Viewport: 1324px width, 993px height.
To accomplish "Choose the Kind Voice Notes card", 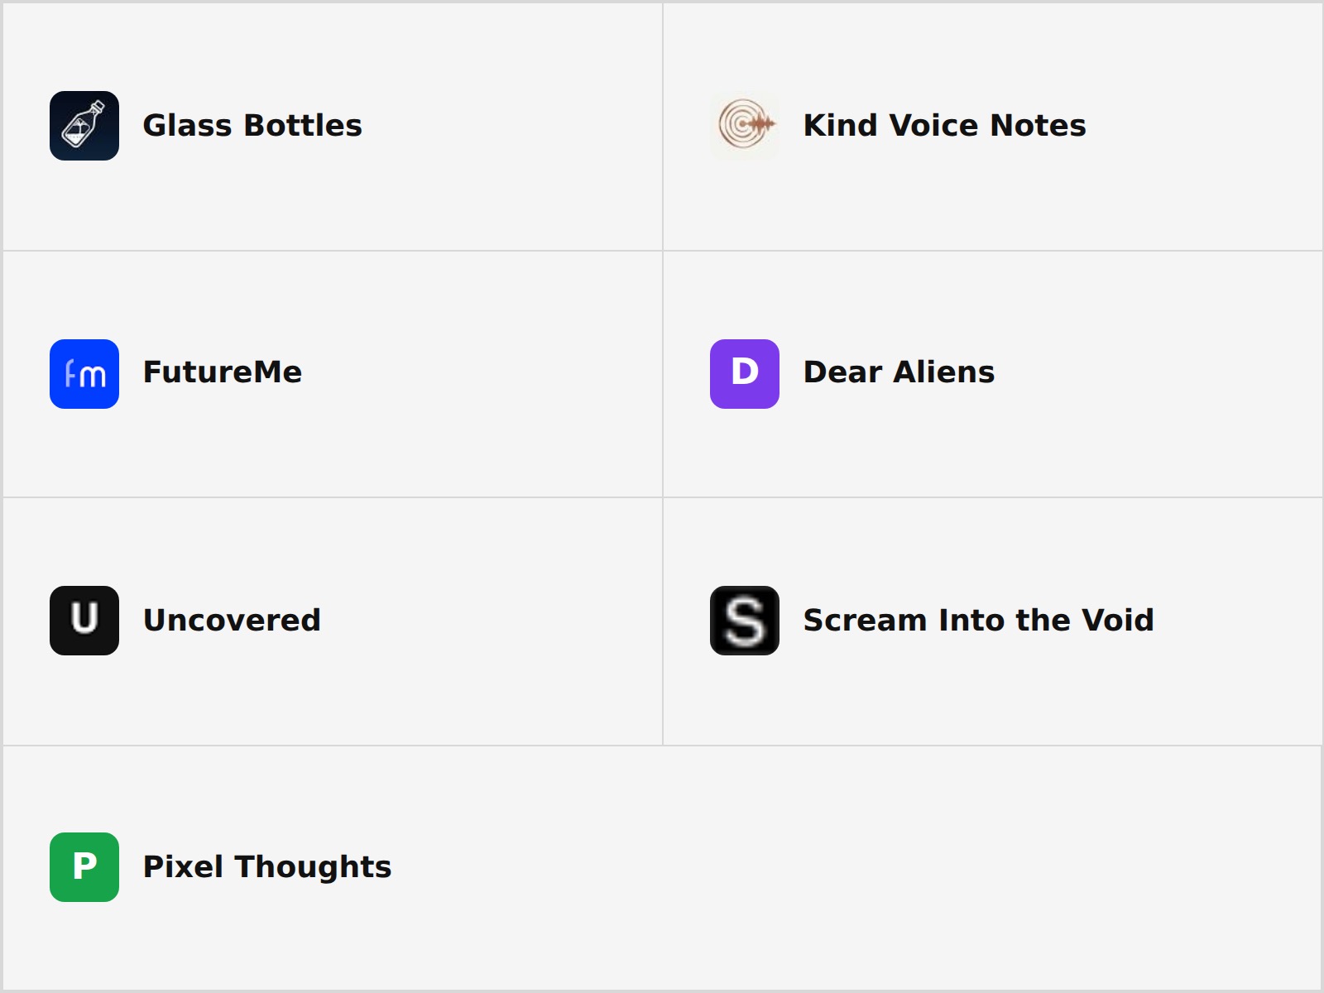I will [x=993, y=126].
